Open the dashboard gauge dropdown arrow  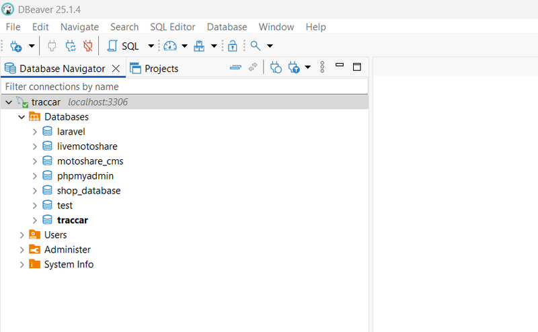(184, 46)
